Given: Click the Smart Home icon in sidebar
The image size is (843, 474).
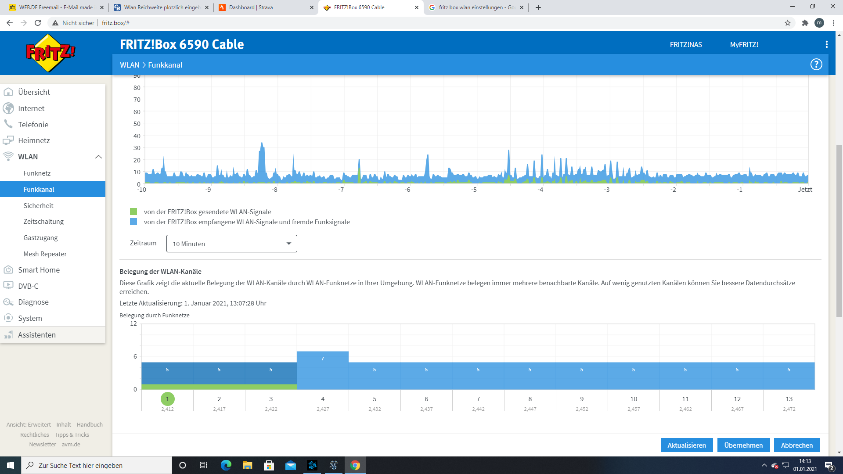Looking at the screenshot, I should pos(8,270).
